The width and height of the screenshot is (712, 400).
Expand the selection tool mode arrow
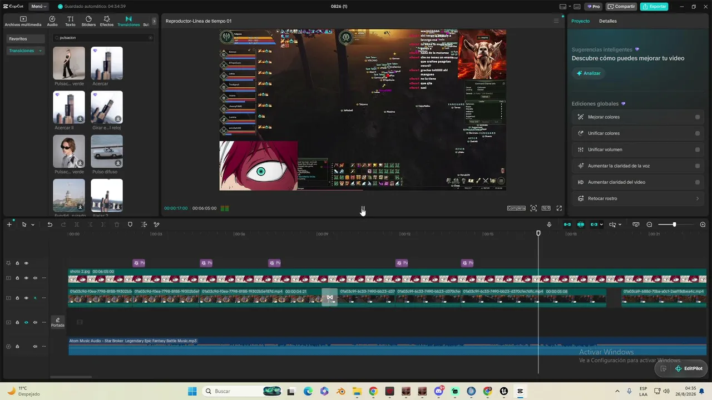point(33,225)
